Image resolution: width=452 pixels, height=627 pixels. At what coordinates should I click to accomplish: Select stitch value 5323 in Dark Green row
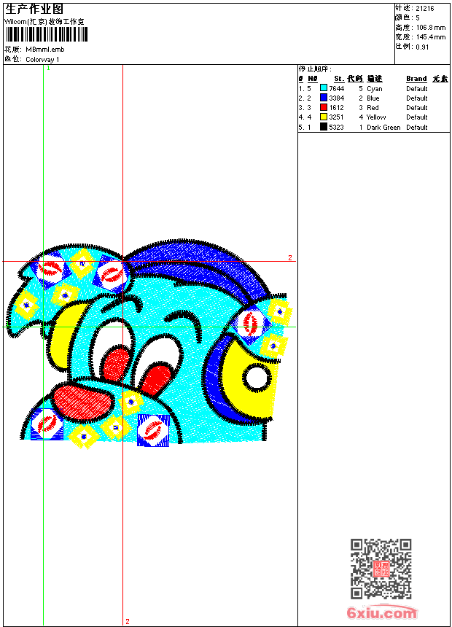(x=336, y=127)
